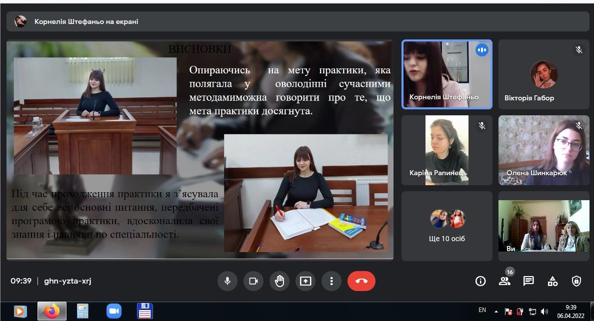The image size is (594, 321).
Task: Mute the microphone in the call bar
Action: pyautogui.click(x=227, y=281)
